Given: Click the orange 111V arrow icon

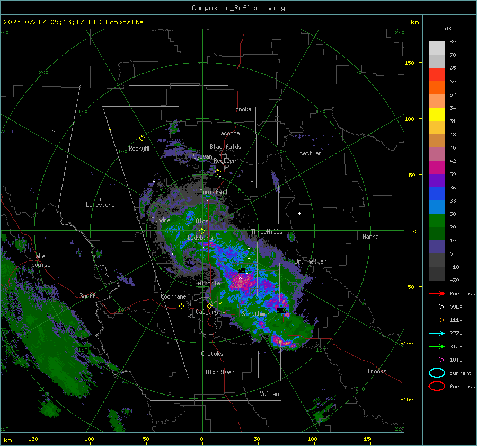Looking at the screenshot, I should tap(437, 320).
